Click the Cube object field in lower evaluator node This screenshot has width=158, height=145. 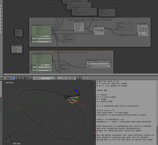45,65
